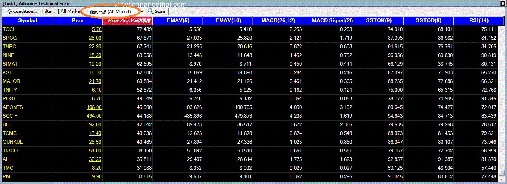Click TCMC Prev AccVal value 40,638
Image resolution: width=507 pixels, height=184 pixels.
coord(144,133)
